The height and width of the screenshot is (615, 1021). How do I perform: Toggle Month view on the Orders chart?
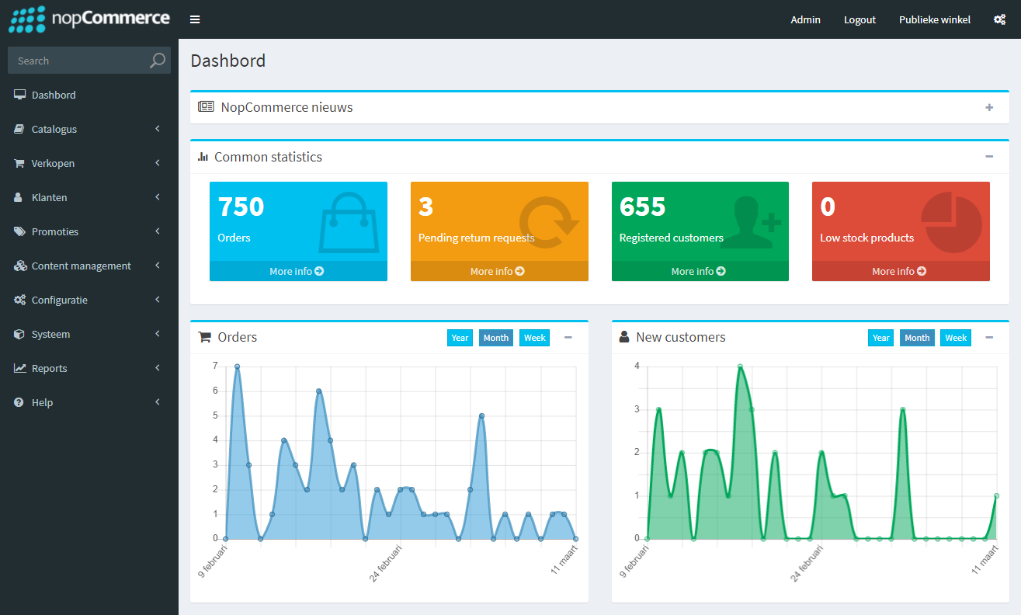click(x=495, y=337)
